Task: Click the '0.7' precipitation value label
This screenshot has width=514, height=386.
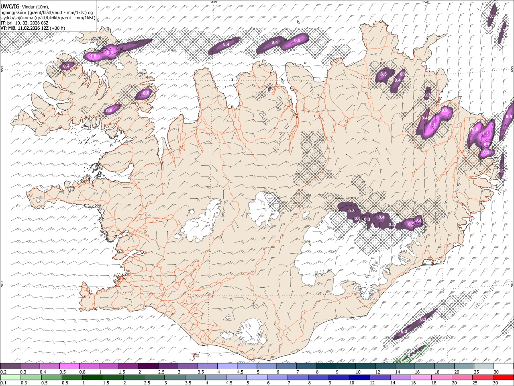Action: coord(486,144)
